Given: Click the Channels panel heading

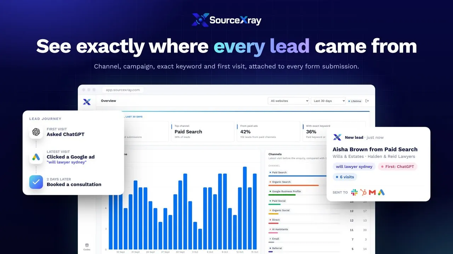Looking at the screenshot, I should point(275,154).
